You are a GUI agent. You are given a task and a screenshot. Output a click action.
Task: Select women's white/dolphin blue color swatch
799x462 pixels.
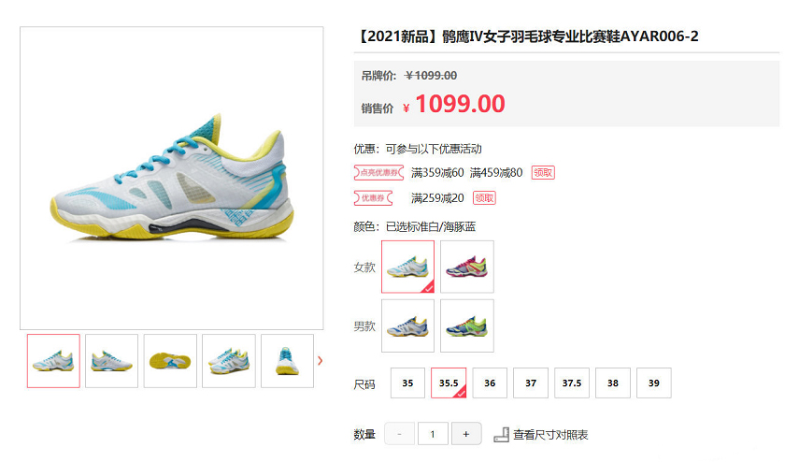[407, 267]
